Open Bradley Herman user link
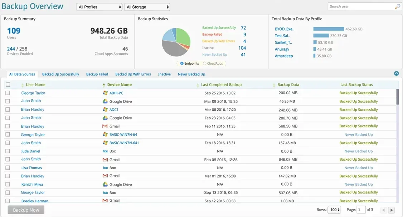Viewport: 403px width, 217px height. (35, 201)
